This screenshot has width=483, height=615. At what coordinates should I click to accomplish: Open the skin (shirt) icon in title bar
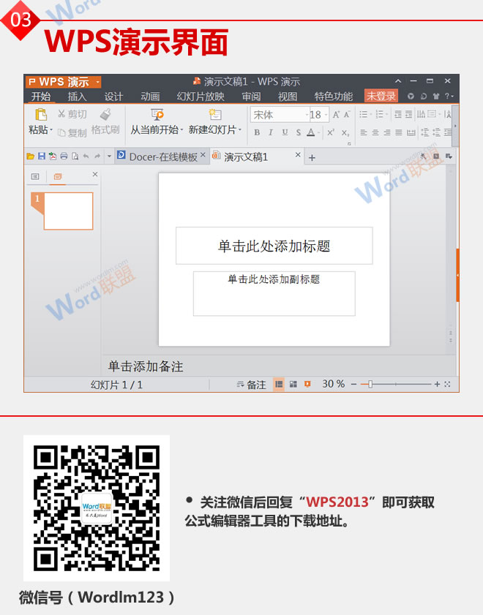pos(435,96)
